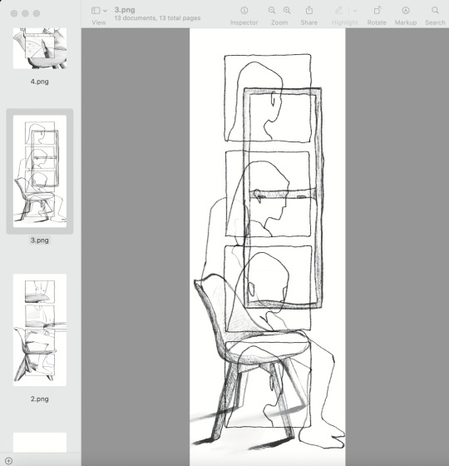Expand the Highlight color dropdown arrow
The height and width of the screenshot is (466, 449).
click(355, 11)
